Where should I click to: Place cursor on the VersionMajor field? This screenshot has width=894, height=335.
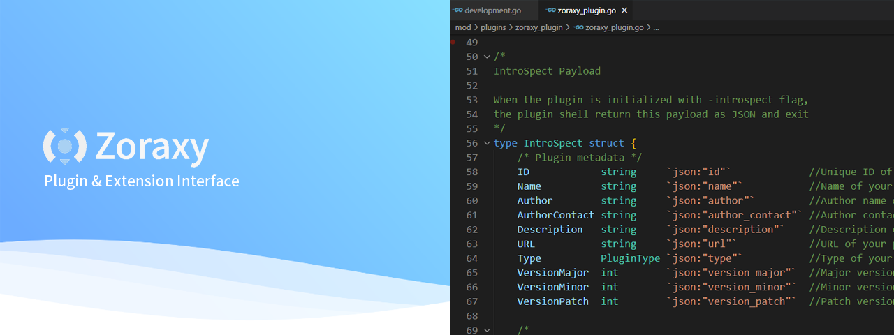click(x=552, y=272)
